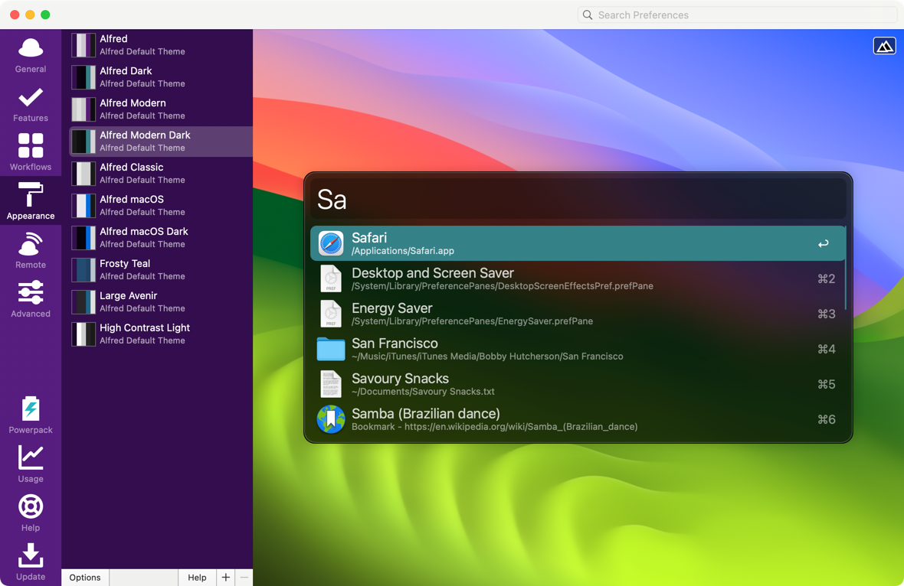Open the Features section
Screen dimensions: 904x586
[31, 104]
